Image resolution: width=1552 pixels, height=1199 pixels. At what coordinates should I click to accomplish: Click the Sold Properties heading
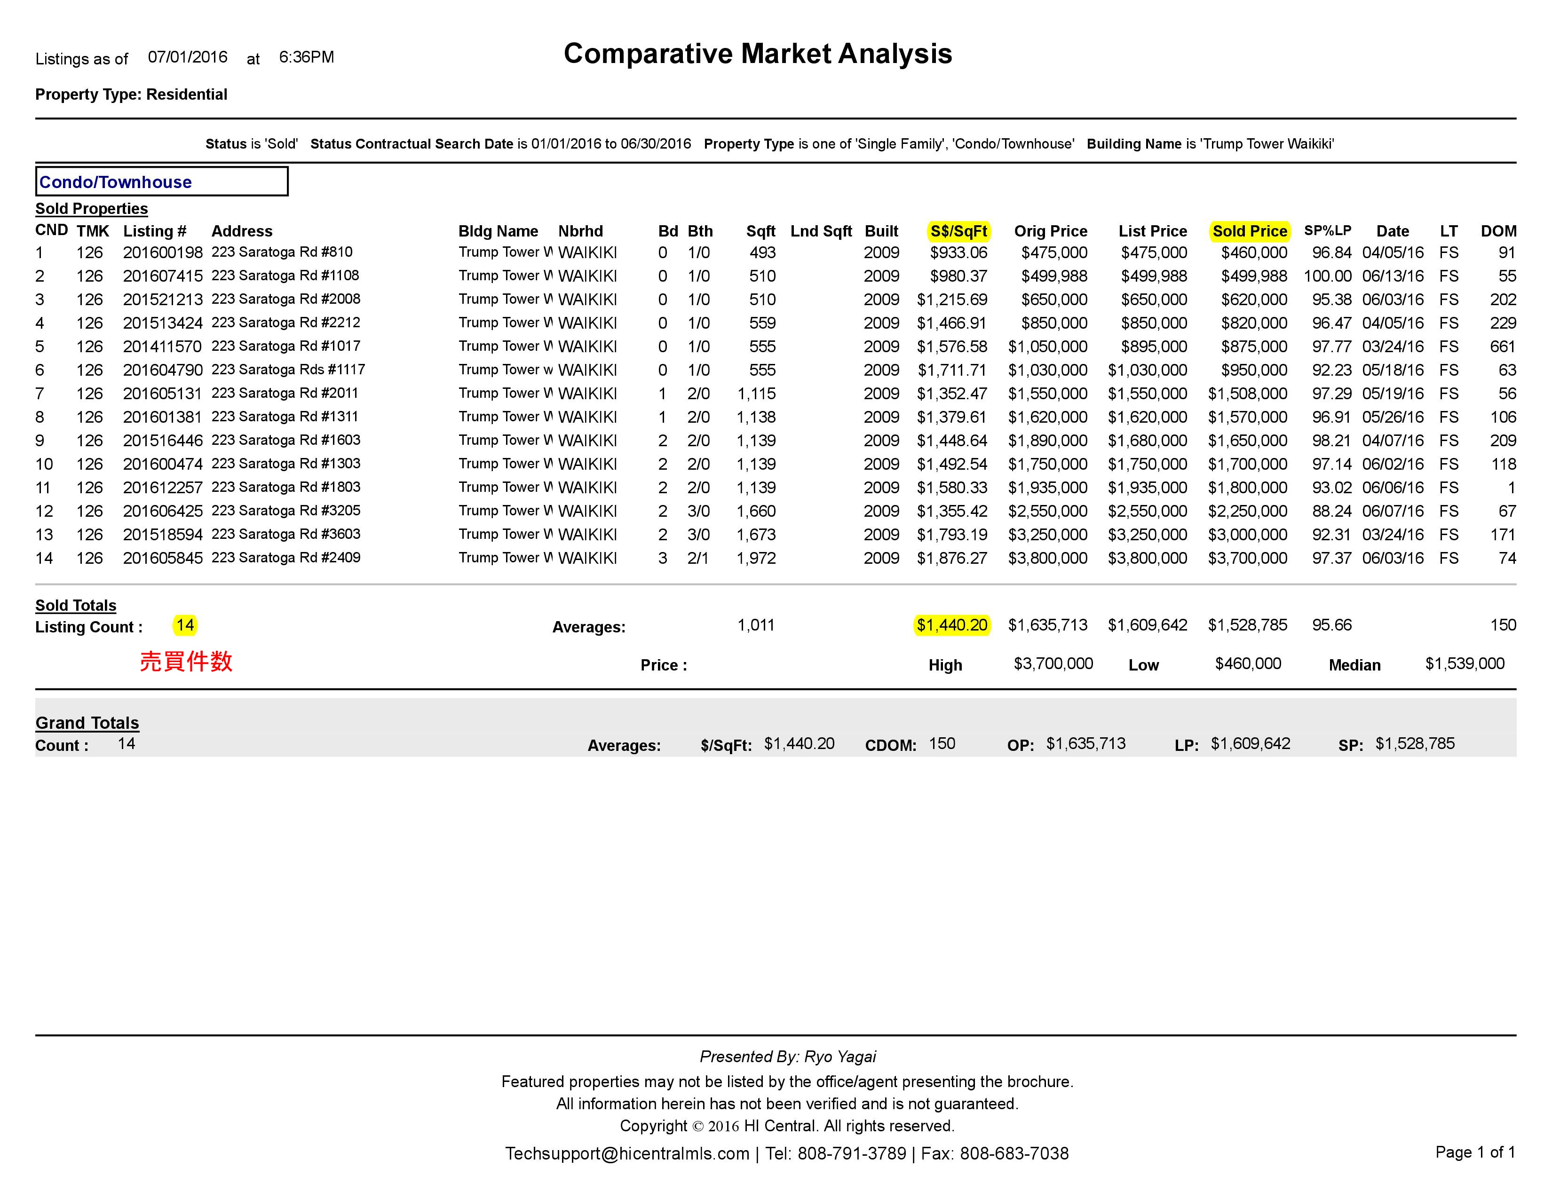pyautogui.click(x=92, y=208)
